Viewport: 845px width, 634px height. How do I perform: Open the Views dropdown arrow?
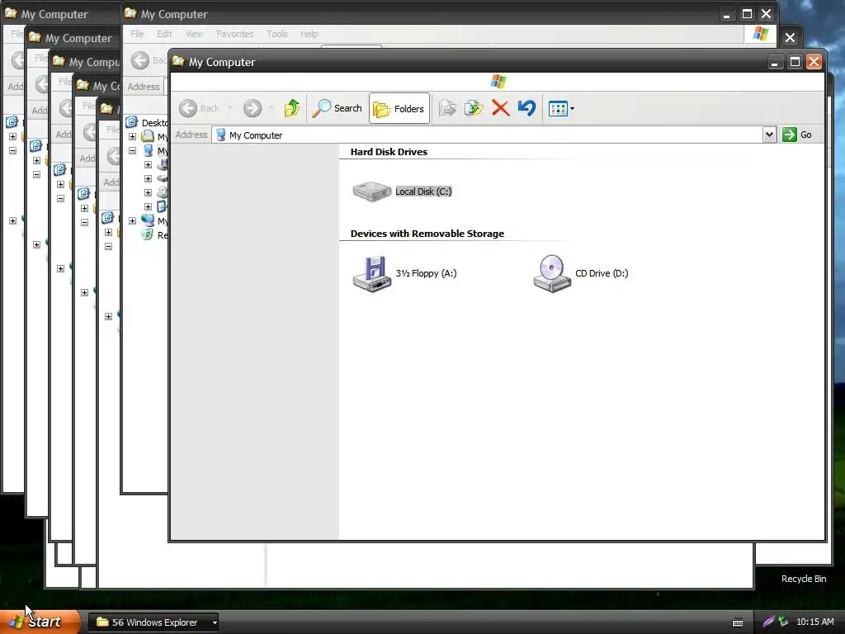pos(573,109)
